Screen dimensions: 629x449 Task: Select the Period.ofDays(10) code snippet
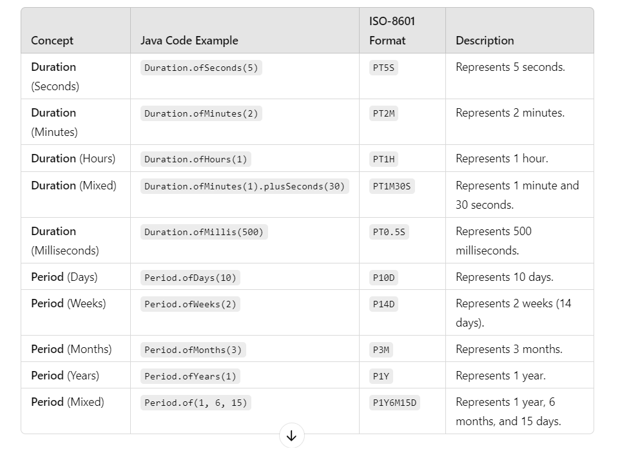(191, 278)
